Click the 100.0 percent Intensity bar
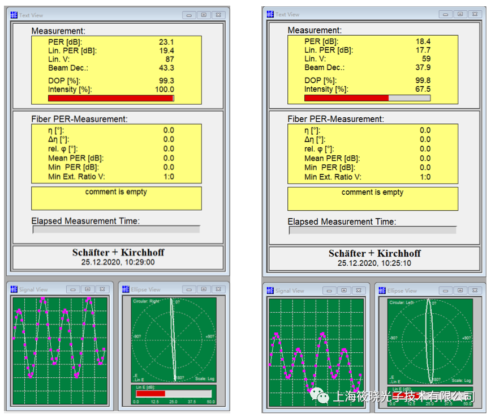The image size is (491, 418). [x=111, y=98]
